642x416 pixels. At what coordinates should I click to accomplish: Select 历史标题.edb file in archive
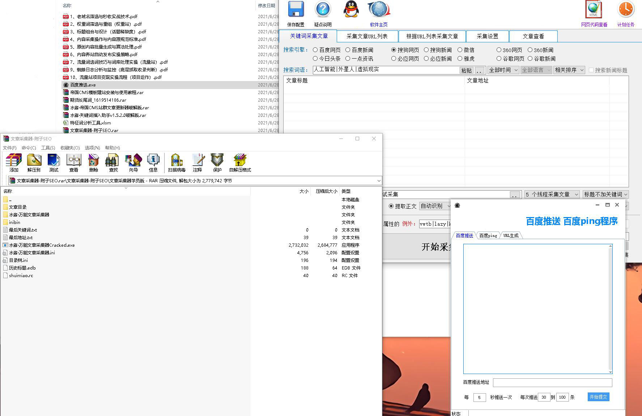click(22, 268)
